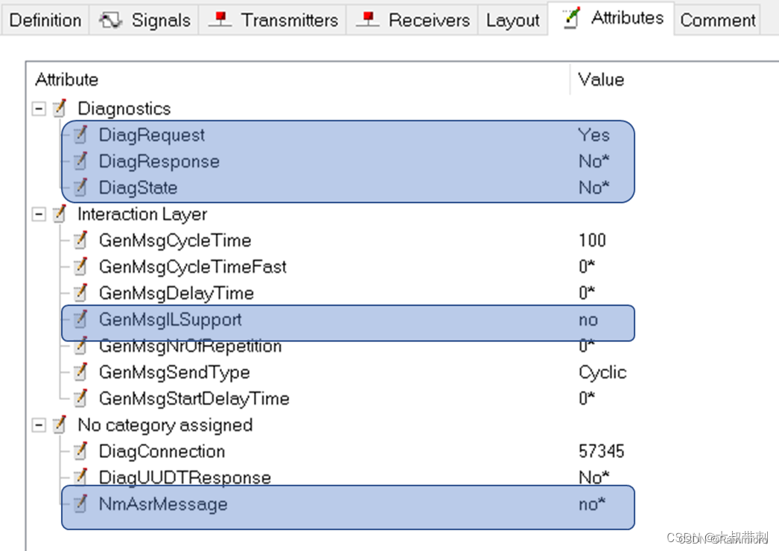Select the No category assigned row
Image resolution: width=779 pixels, height=551 pixels.
coord(165,425)
